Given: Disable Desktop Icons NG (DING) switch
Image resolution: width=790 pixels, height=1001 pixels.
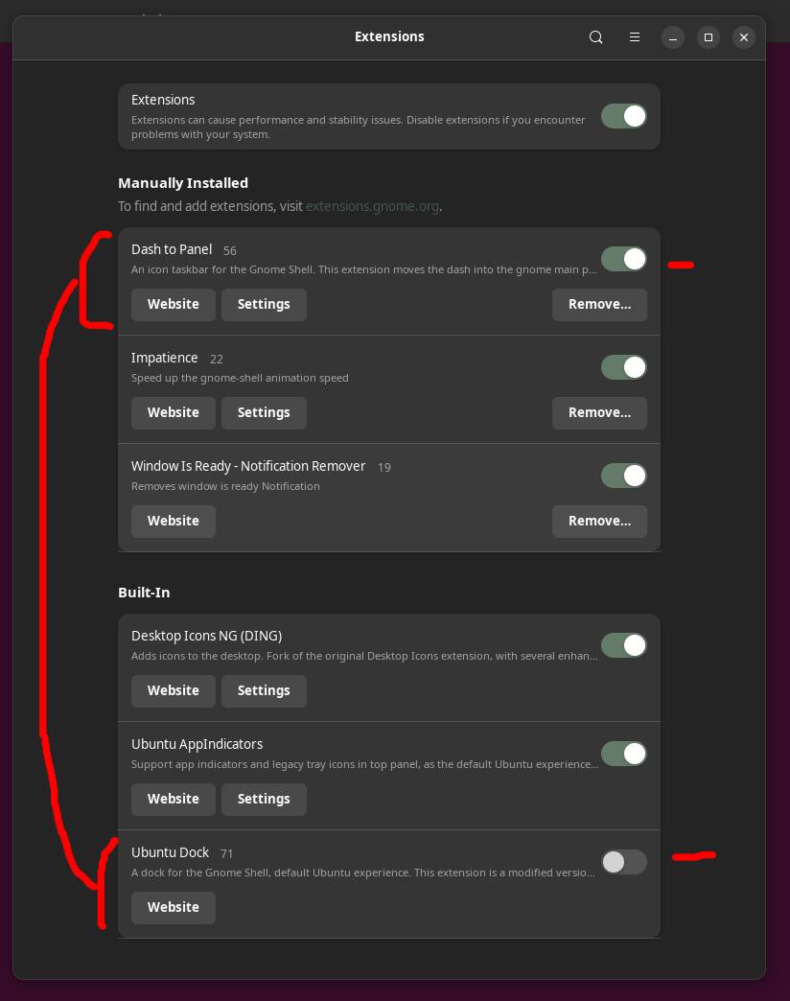Looking at the screenshot, I should click(x=624, y=645).
